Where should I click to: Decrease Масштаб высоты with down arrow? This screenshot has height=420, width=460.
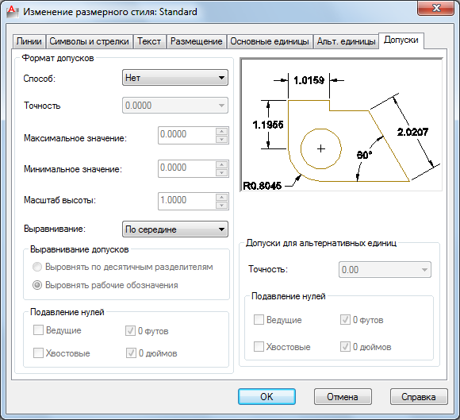[x=222, y=206]
